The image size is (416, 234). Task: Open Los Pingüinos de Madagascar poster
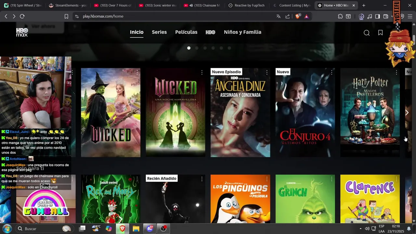point(240,199)
